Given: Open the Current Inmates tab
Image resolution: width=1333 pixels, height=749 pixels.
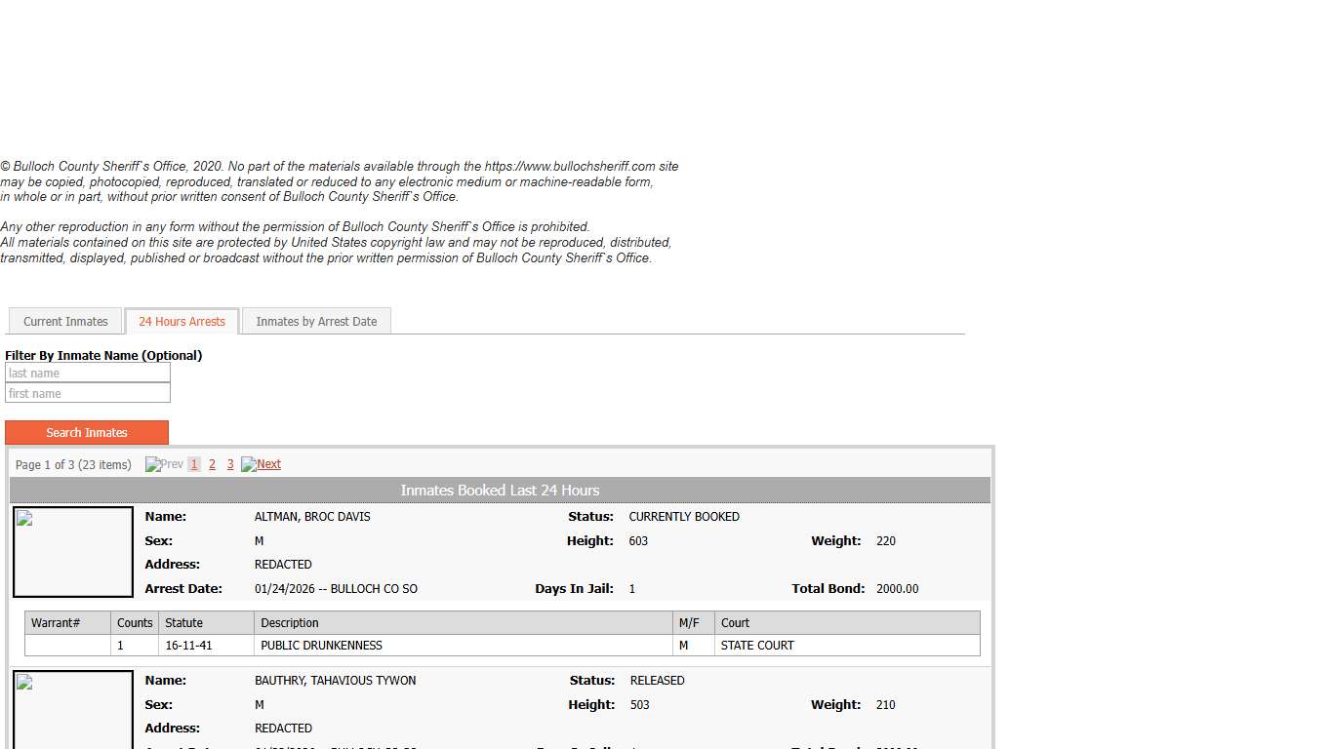Looking at the screenshot, I should 65,321.
